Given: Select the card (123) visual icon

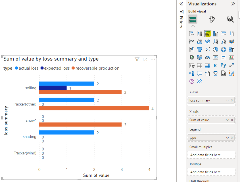Looking at the screenshot, I should click(x=215, y=57).
